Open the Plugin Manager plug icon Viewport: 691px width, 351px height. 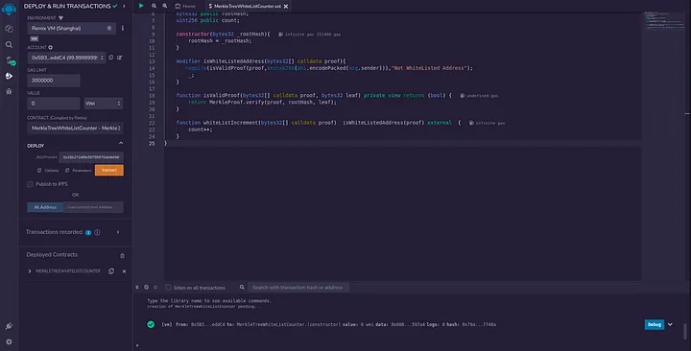[9, 326]
